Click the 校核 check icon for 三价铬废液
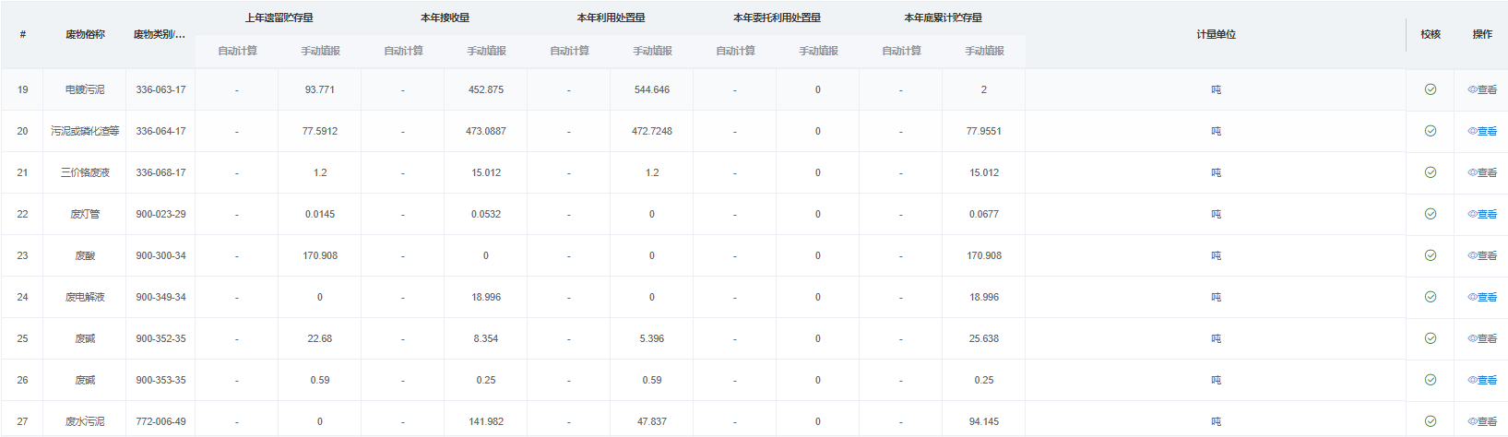The height and width of the screenshot is (437, 1508). (1430, 172)
